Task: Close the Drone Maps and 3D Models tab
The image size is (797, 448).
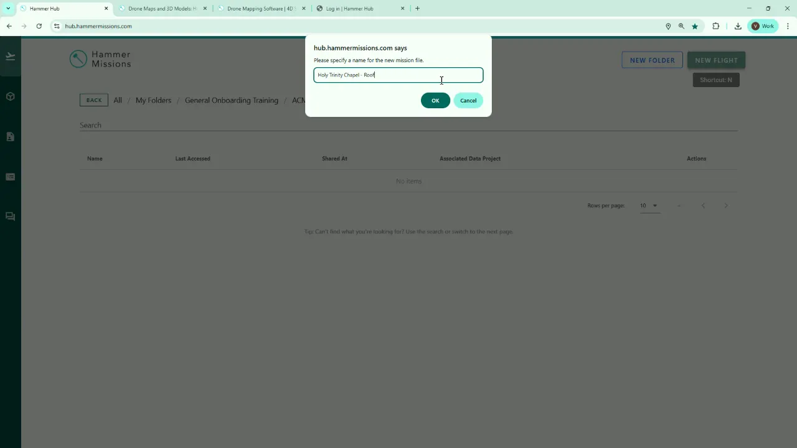Action: [x=205, y=9]
